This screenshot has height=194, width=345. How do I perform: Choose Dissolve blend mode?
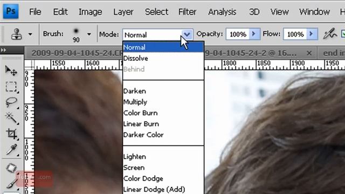pyautogui.click(x=163, y=58)
